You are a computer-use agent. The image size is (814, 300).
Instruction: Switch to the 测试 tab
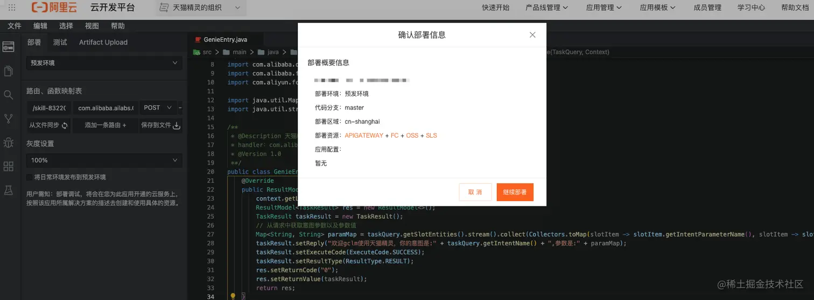pyautogui.click(x=60, y=42)
